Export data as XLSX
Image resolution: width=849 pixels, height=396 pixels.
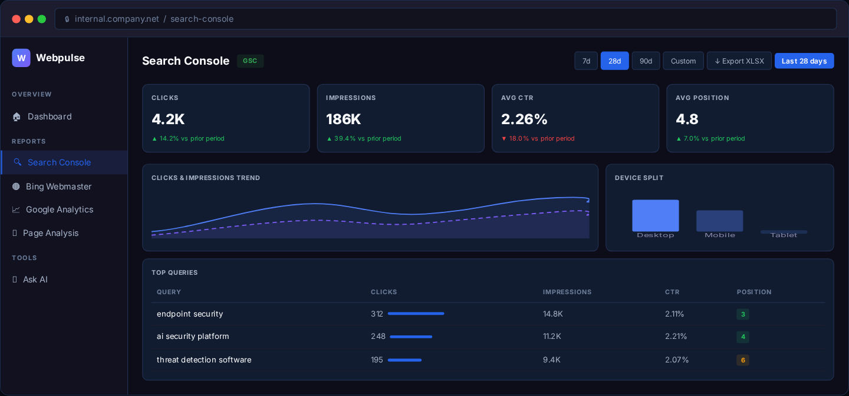[739, 61]
